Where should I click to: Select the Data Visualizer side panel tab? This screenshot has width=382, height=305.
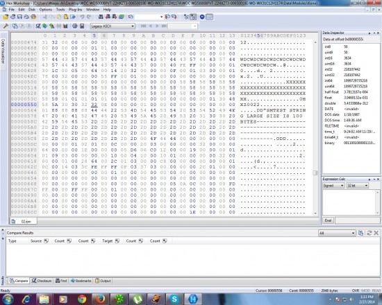3,51
